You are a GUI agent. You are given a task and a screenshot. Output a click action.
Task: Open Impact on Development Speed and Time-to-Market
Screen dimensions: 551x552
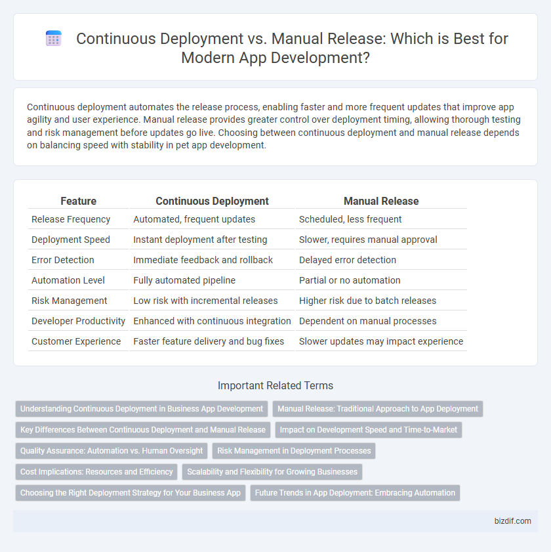coord(369,430)
